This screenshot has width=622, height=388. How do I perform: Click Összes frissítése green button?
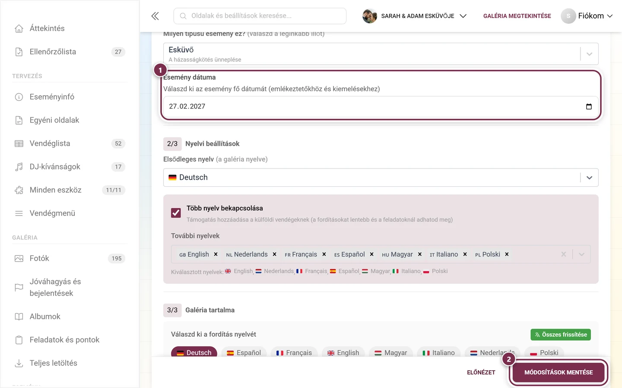pos(561,335)
